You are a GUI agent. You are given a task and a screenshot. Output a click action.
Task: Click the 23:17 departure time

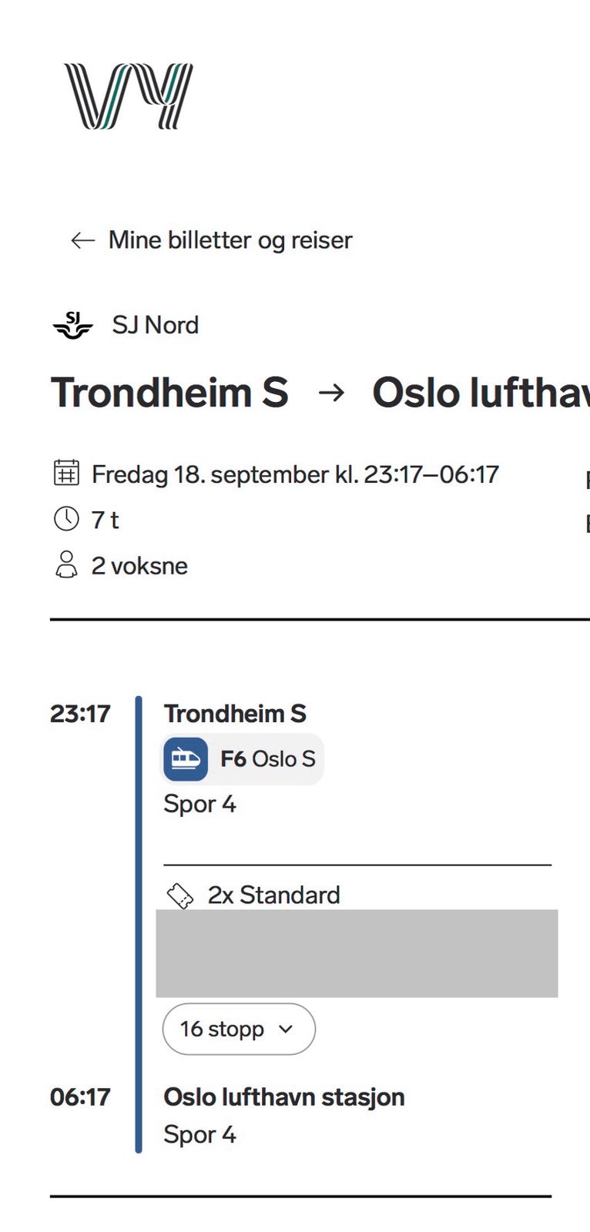point(80,714)
